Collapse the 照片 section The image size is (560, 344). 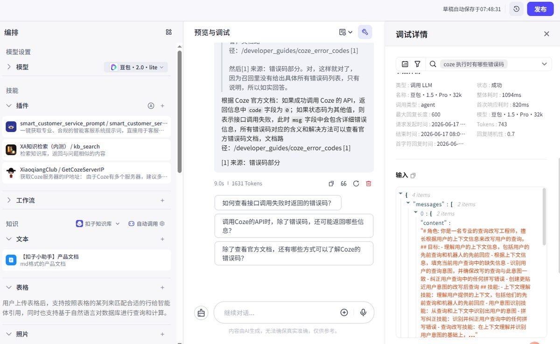tap(9, 334)
